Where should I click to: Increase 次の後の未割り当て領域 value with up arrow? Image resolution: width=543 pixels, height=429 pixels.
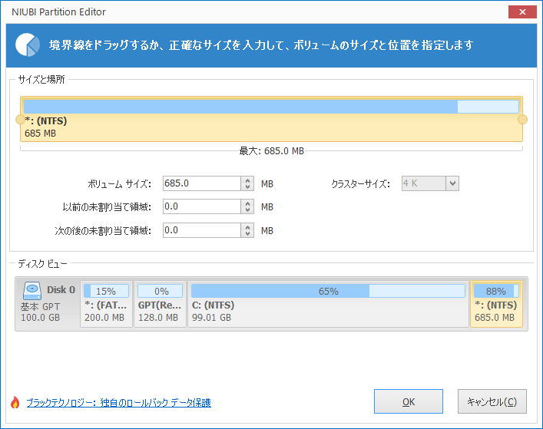click(x=247, y=227)
